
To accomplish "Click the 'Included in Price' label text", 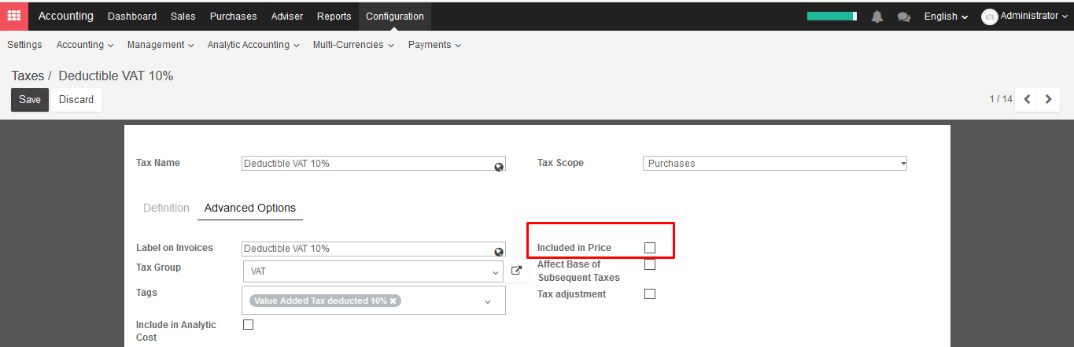I will pyautogui.click(x=574, y=248).
